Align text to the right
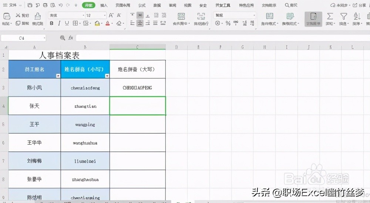 point(148,23)
